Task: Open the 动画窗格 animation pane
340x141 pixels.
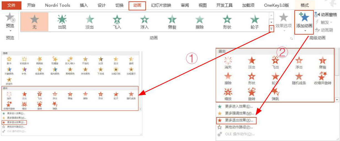Action: pyautogui.click(x=326, y=15)
